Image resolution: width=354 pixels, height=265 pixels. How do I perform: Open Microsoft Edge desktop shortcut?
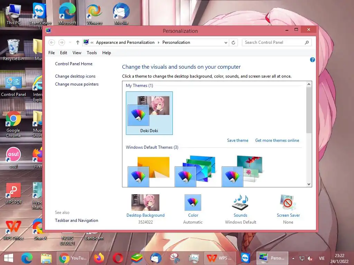coord(67,14)
